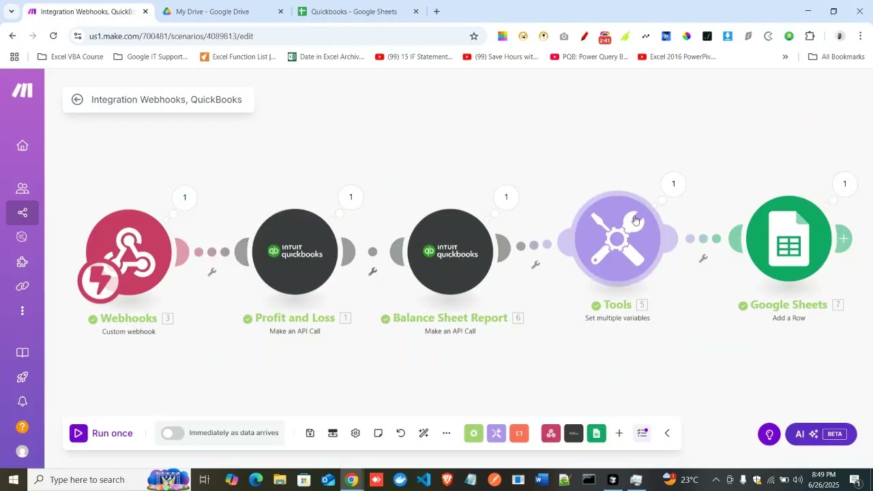Open the Tools operation bubble showing 1

point(673,184)
